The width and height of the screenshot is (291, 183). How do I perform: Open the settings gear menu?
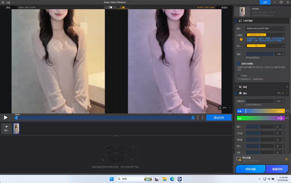coord(3,2)
